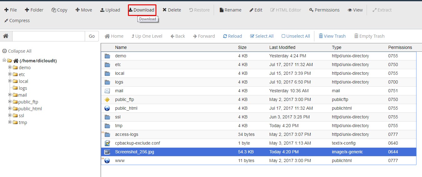The height and width of the screenshot is (177, 422).
Task: Click the path input field
Action: (x=48, y=36)
